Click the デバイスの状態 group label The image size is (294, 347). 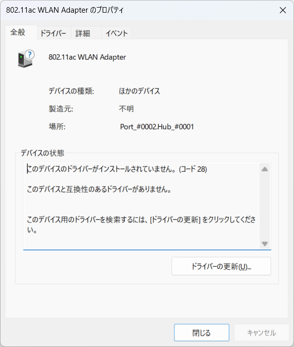[x=43, y=153]
